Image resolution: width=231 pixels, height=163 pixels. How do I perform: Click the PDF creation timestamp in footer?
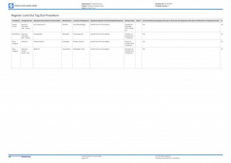[167, 158]
